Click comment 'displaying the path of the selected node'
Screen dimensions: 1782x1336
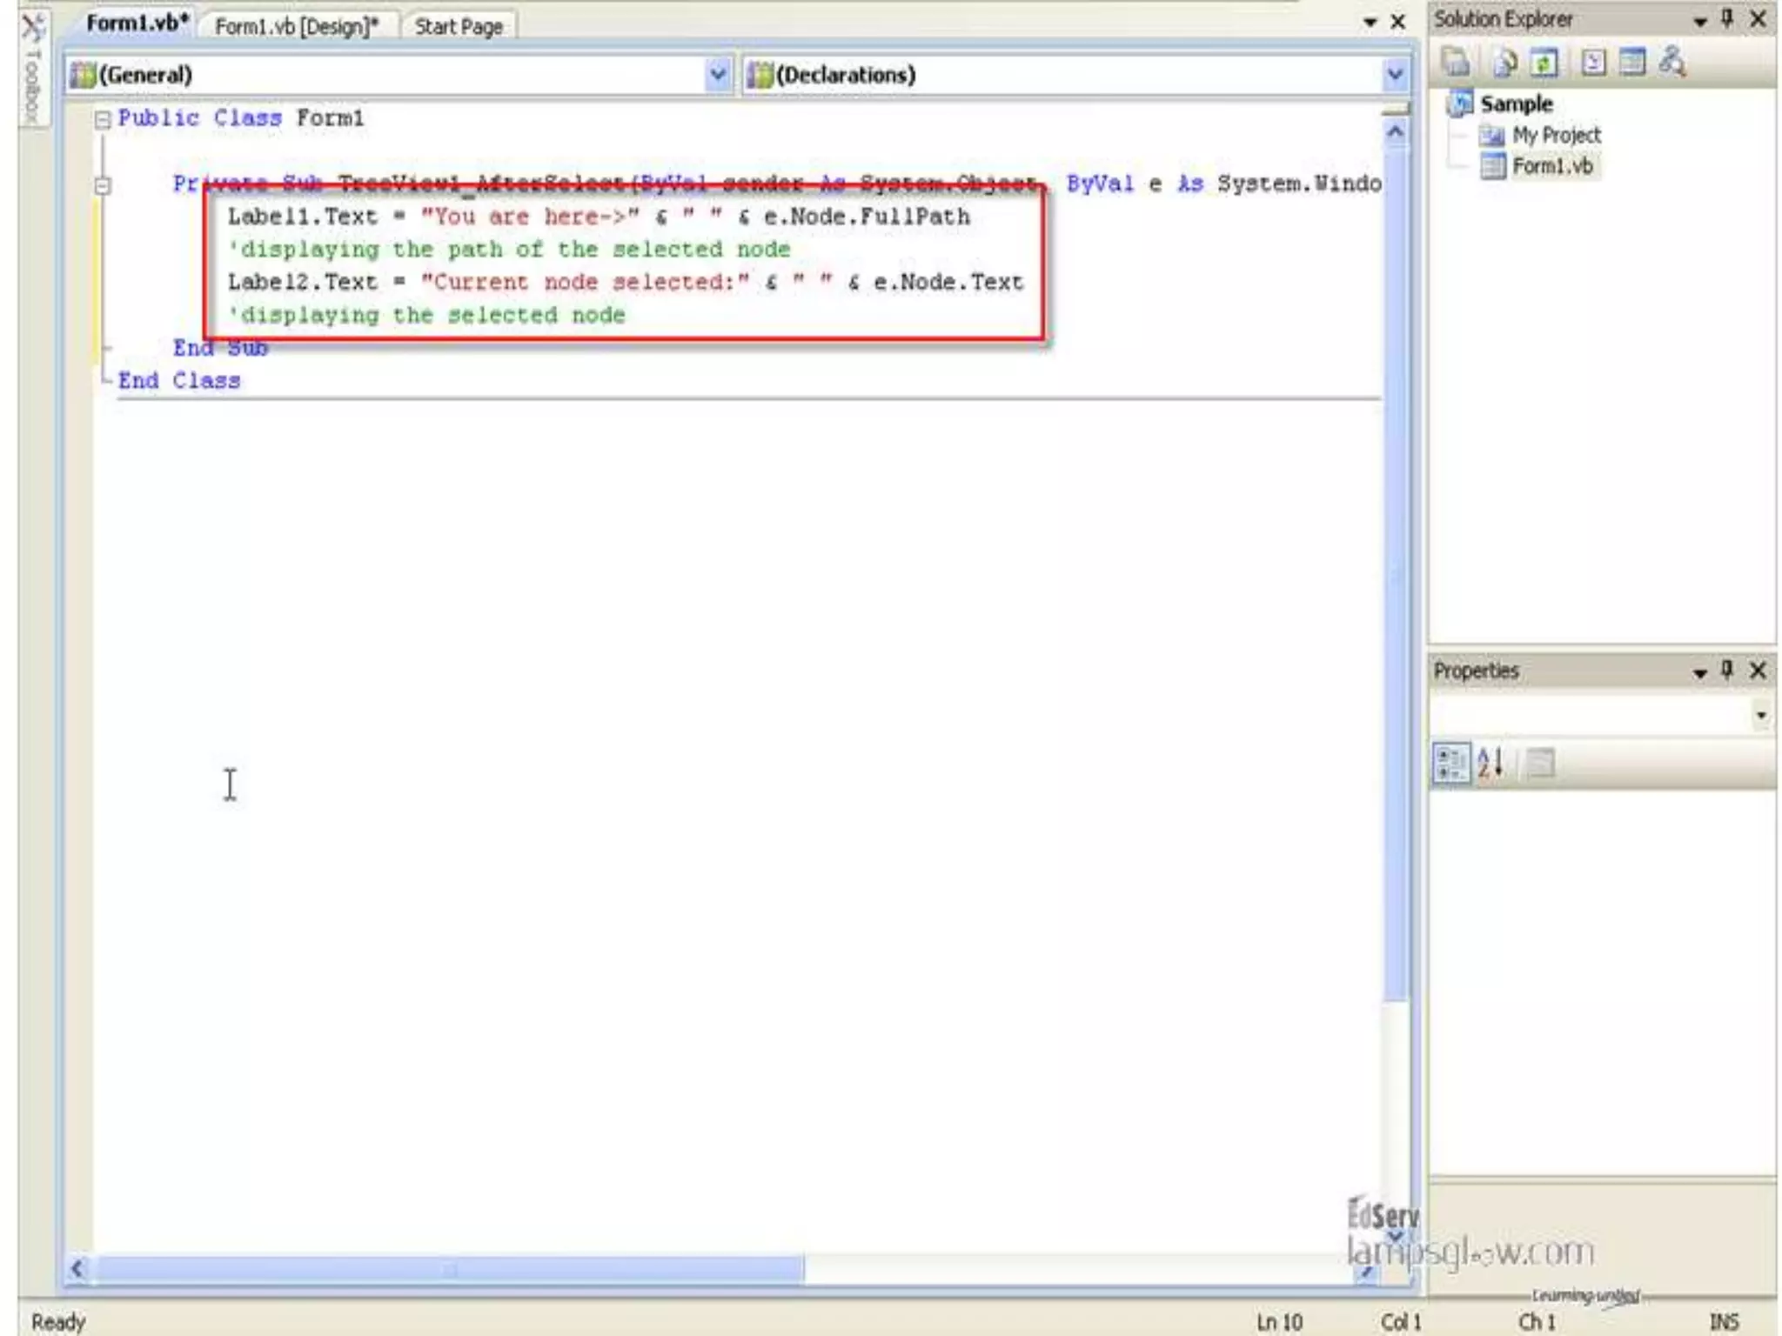509,250
